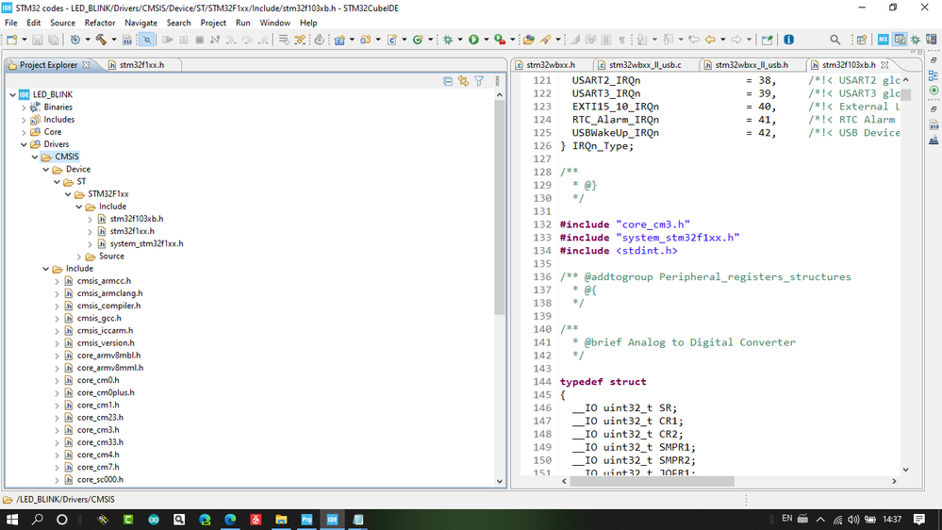The width and height of the screenshot is (942, 530).
Task: Open File Explorer from the taskbar
Action: [281, 520]
